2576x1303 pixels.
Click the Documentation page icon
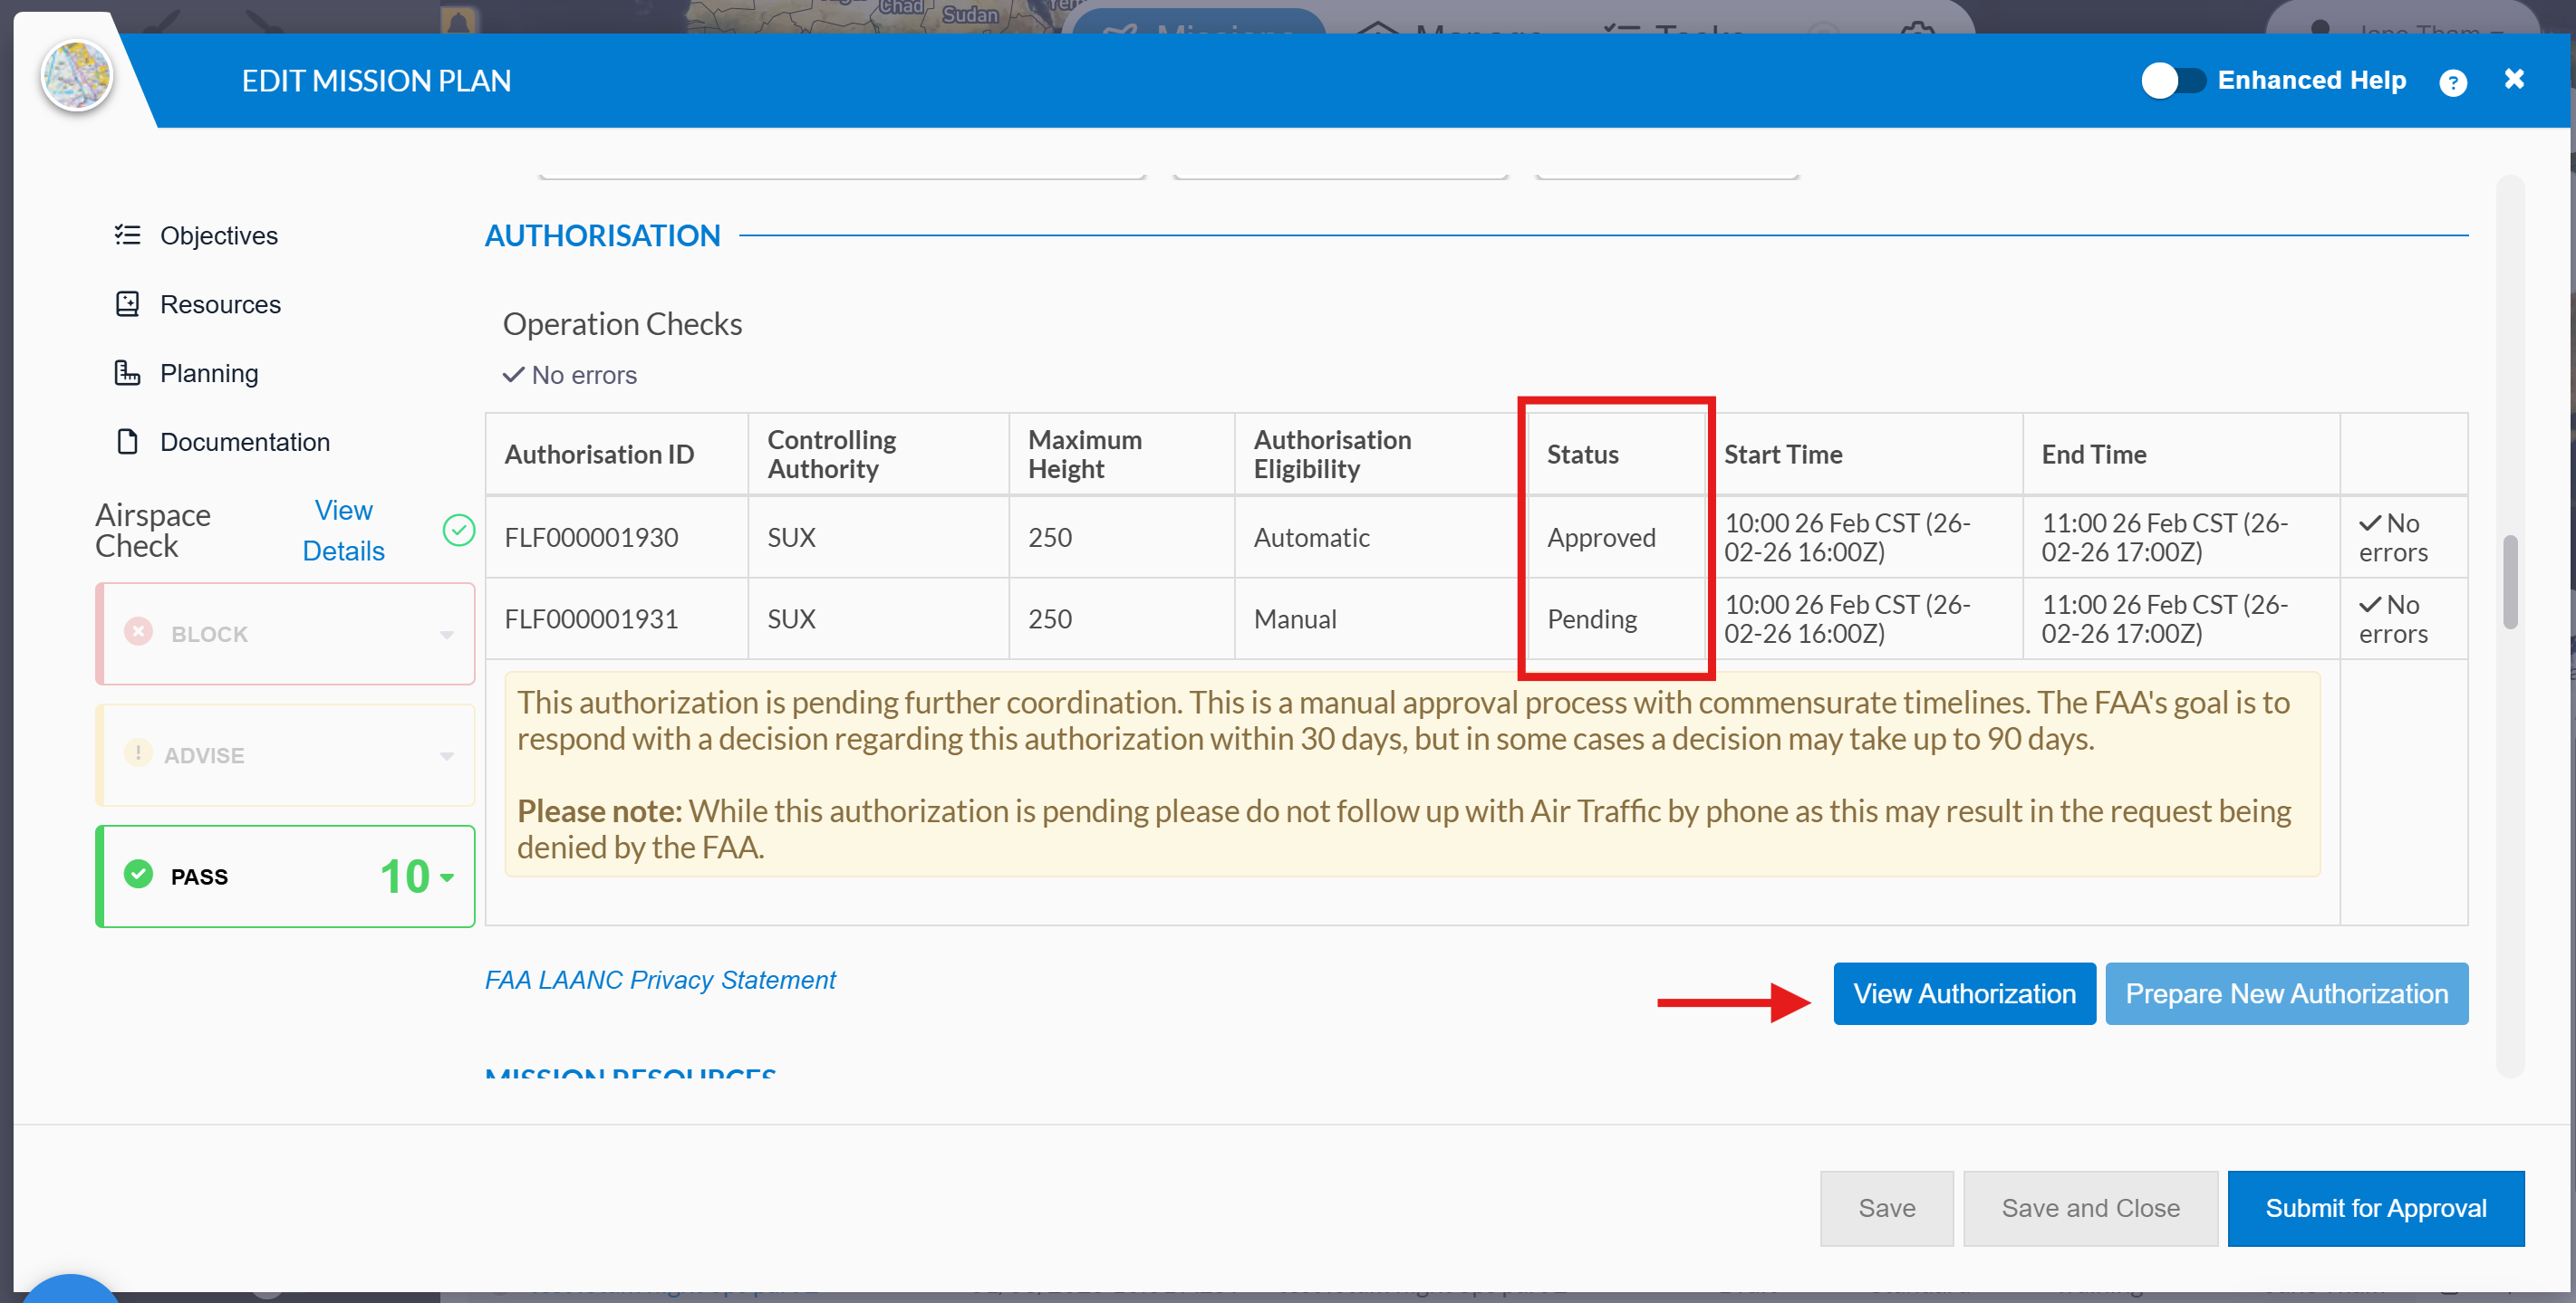[127, 442]
